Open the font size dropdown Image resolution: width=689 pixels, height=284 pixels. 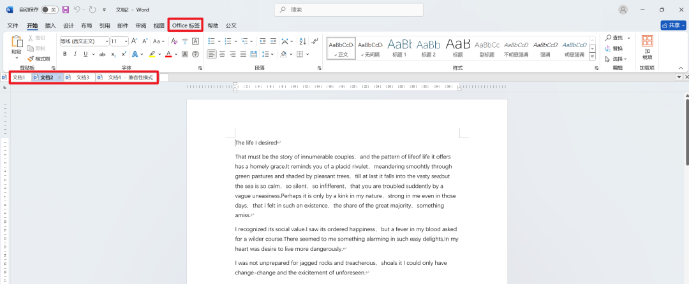click(x=126, y=41)
